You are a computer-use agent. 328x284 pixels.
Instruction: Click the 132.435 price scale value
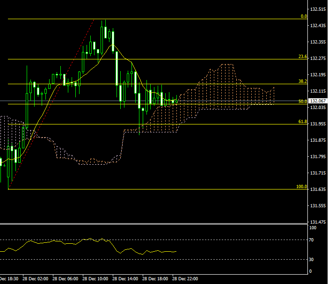pos(318,26)
